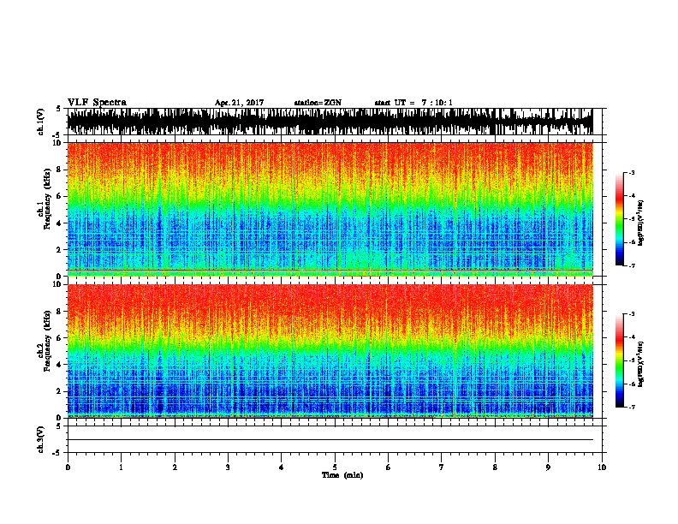Image resolution: width=678 pixels, height=524 pixels.
Task: Click the "1" tick on the time axis
Action: point(121,467)
